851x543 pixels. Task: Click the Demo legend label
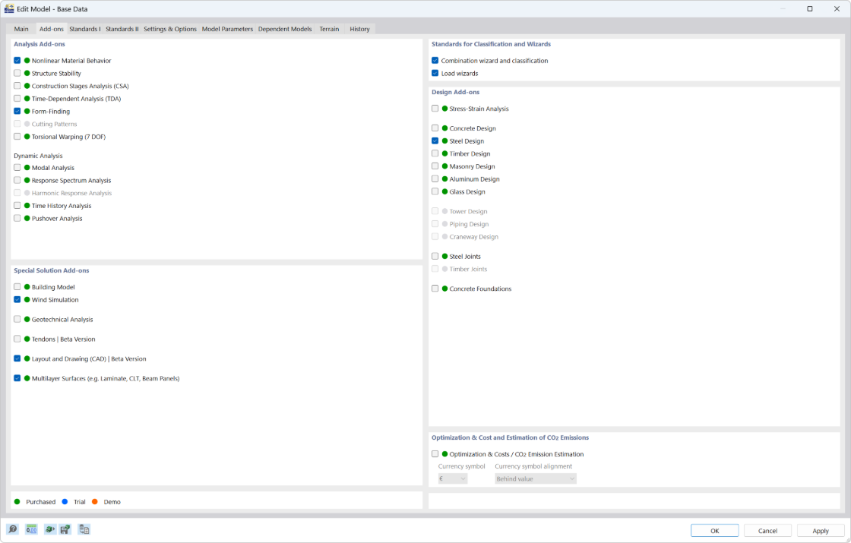click(x=112, y=502)
